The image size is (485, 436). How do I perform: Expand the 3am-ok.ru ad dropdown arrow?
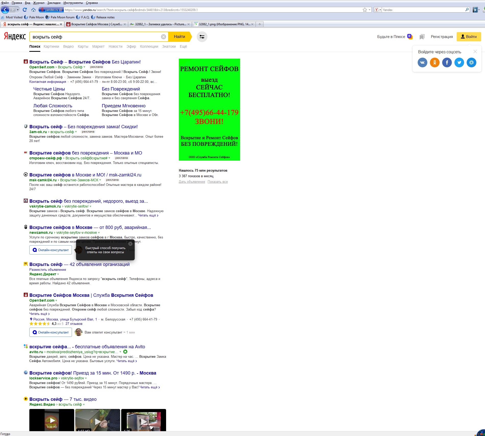tap(76, 132)
